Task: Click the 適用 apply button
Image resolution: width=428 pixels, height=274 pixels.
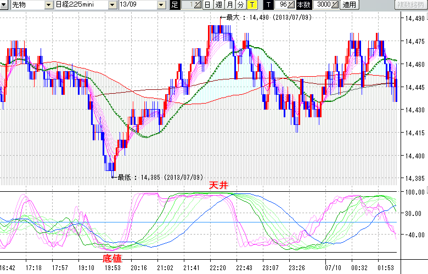Action: [349, 5]
